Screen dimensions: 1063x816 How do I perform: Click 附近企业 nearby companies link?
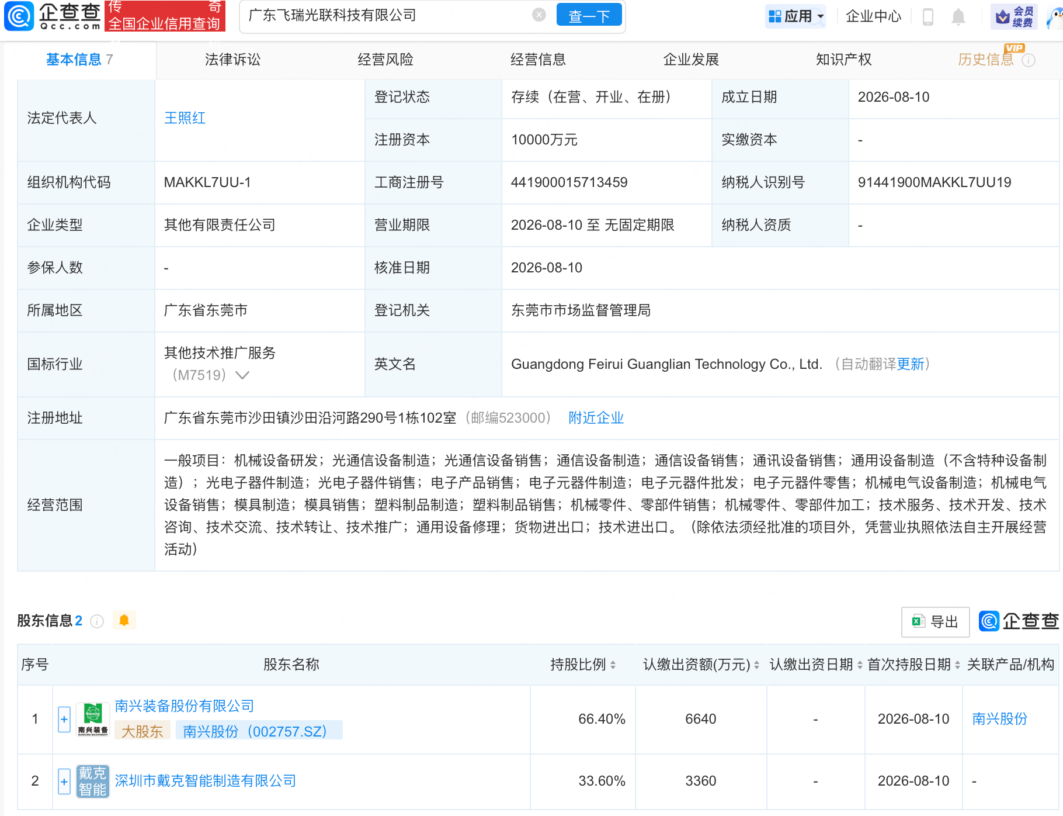point(596,418)
